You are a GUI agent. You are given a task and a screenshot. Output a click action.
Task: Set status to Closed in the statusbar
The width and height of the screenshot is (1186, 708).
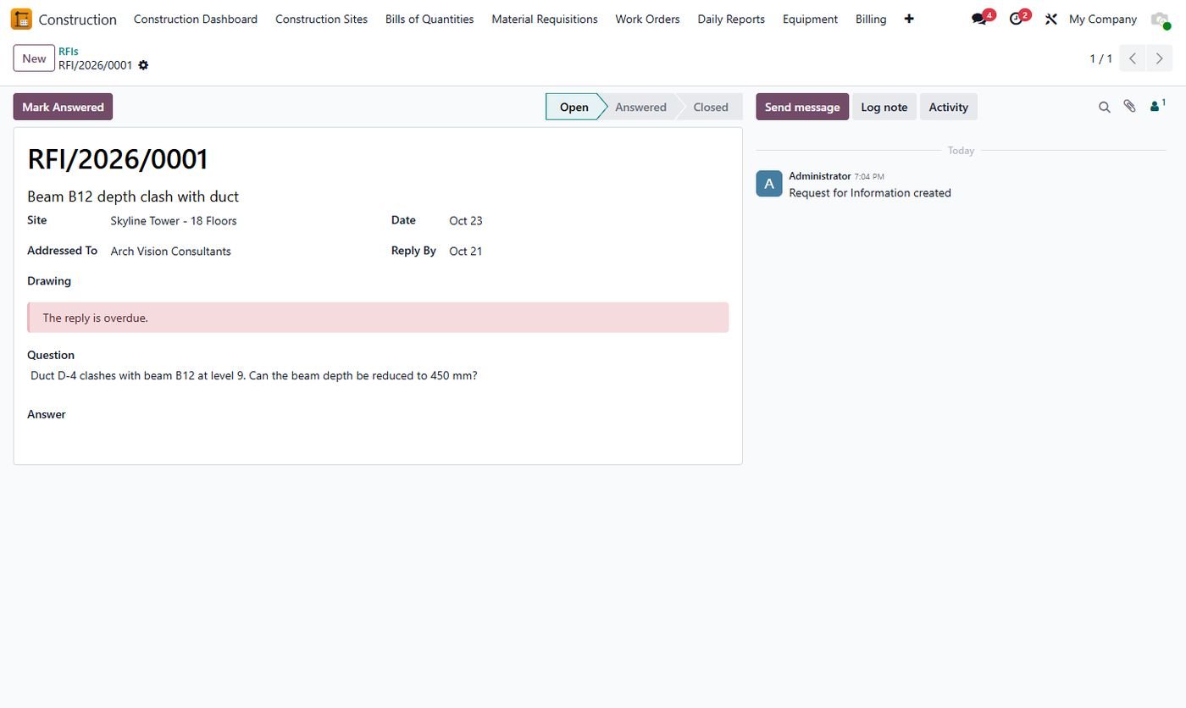[711, 107]
